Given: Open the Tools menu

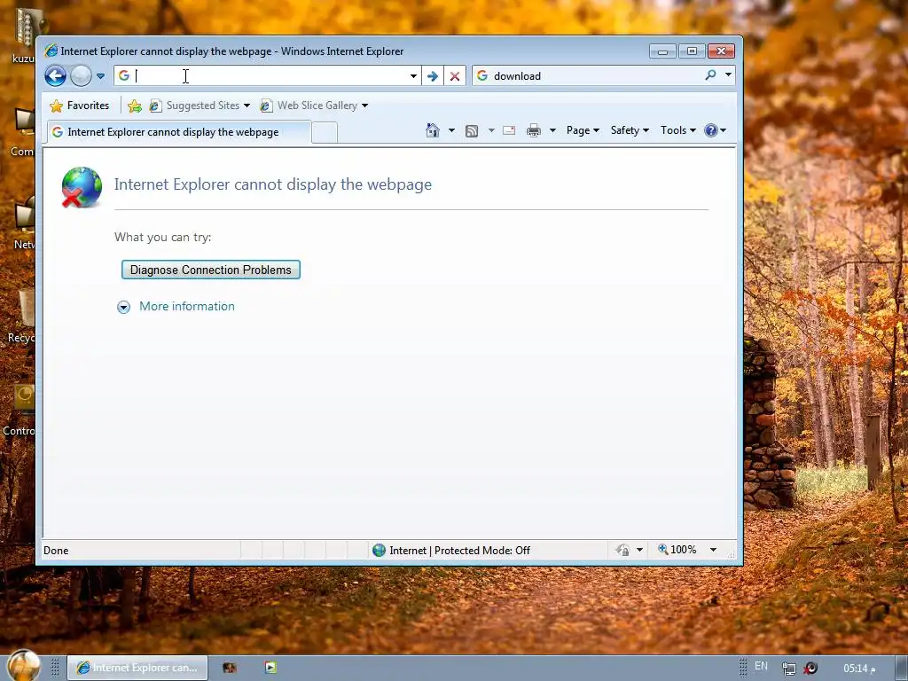Looking at the screenshot, I should 678,130.
